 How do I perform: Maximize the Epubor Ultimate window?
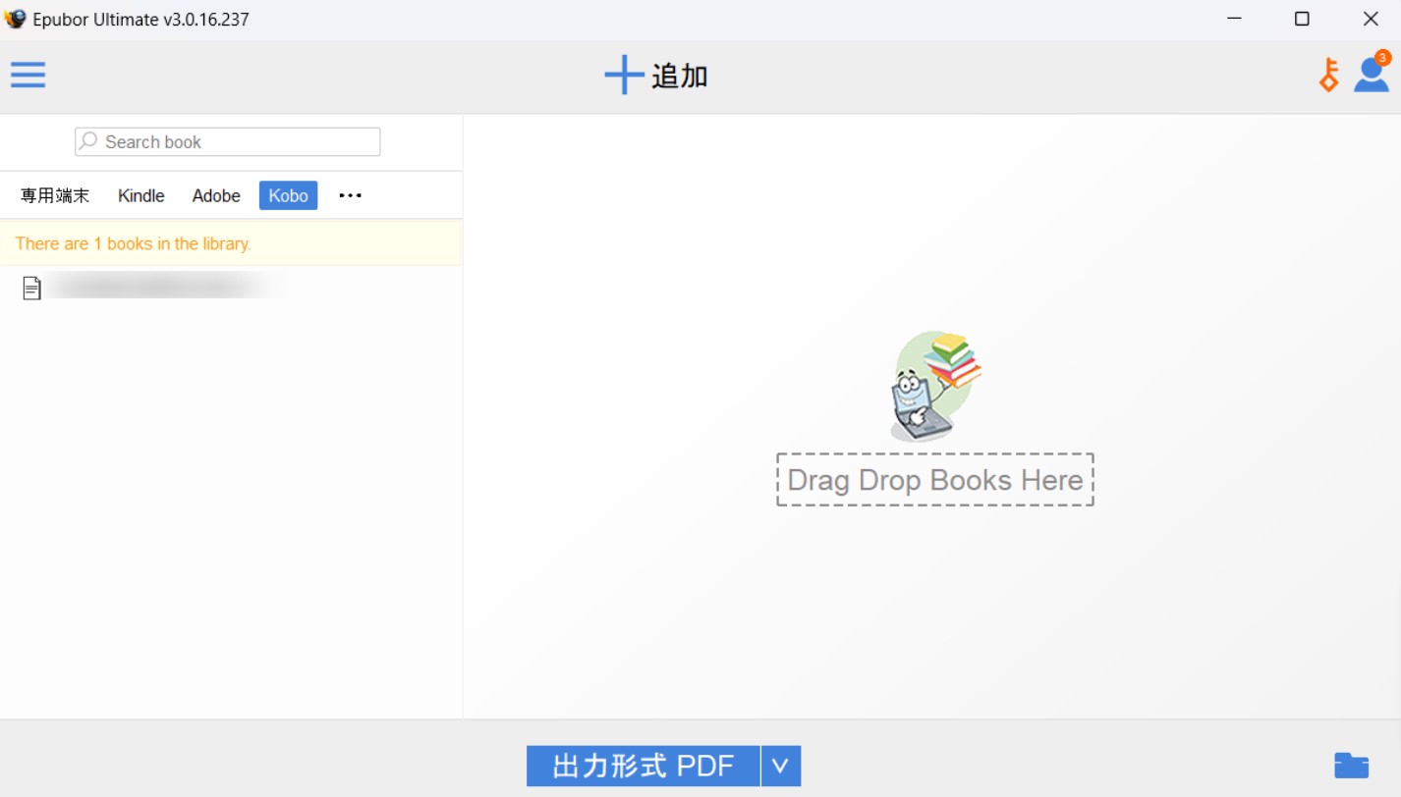(1302, 19)
